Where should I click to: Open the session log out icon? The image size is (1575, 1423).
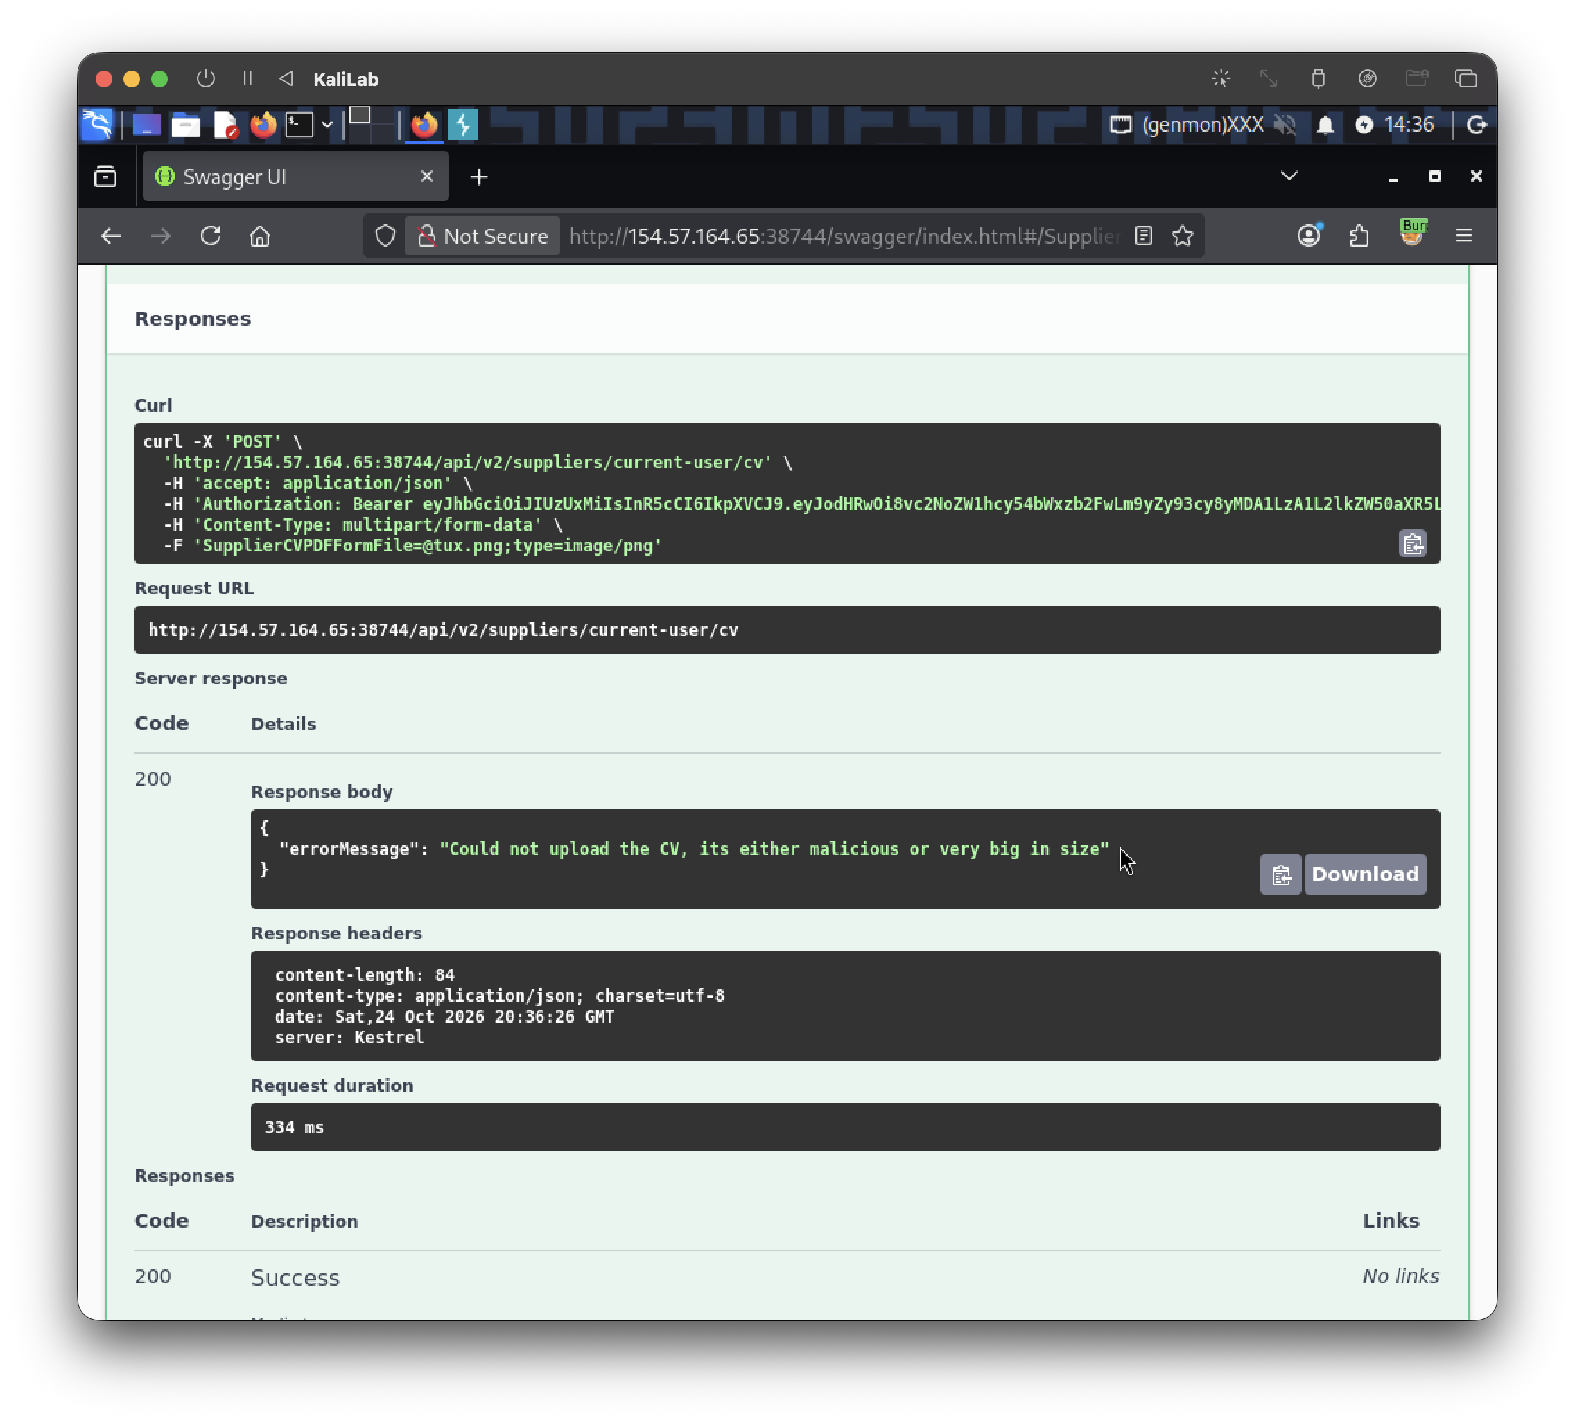[1476, 125]
